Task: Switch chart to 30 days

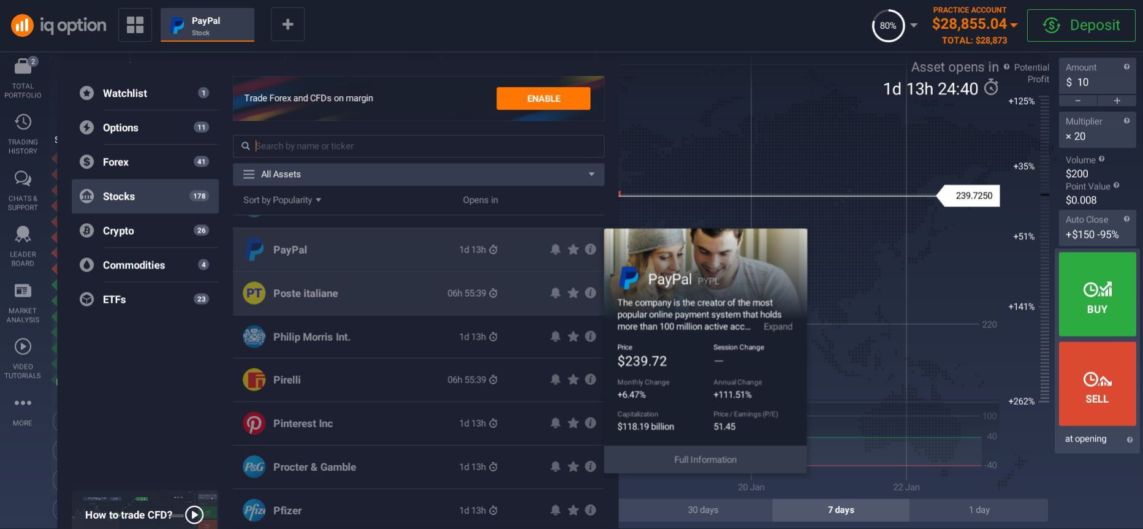Action: (x=703, y=510)
